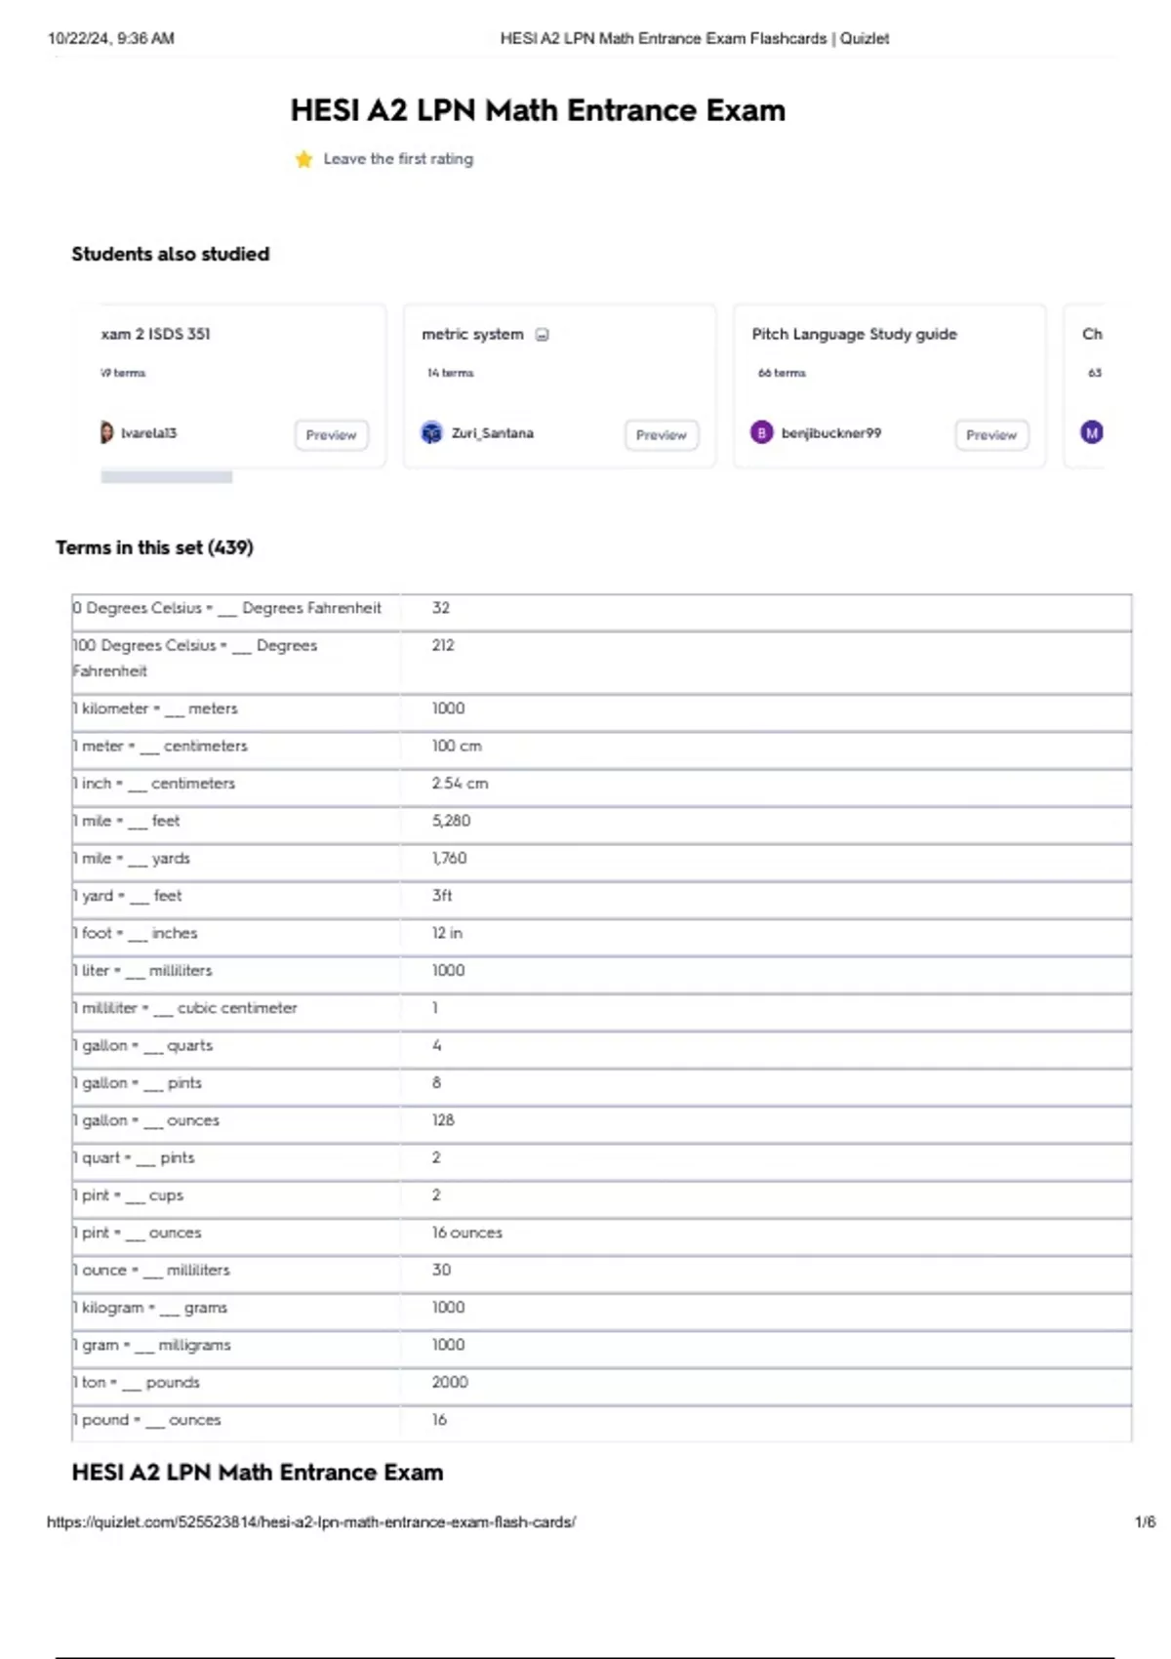Click Zuri_Santana's profile avatar
The height and width of the screenshot is (1659, 1171).
431,432
